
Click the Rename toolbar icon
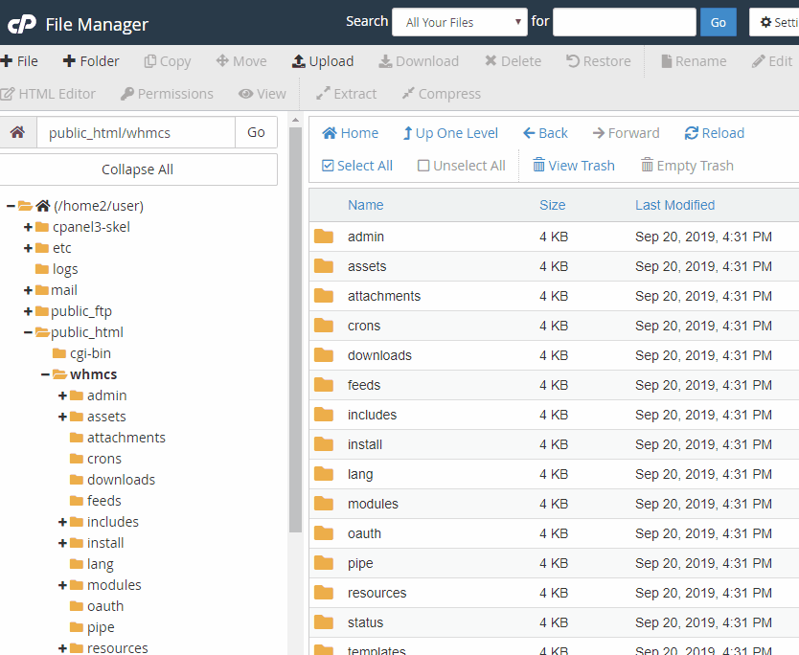tap(666, 61)
